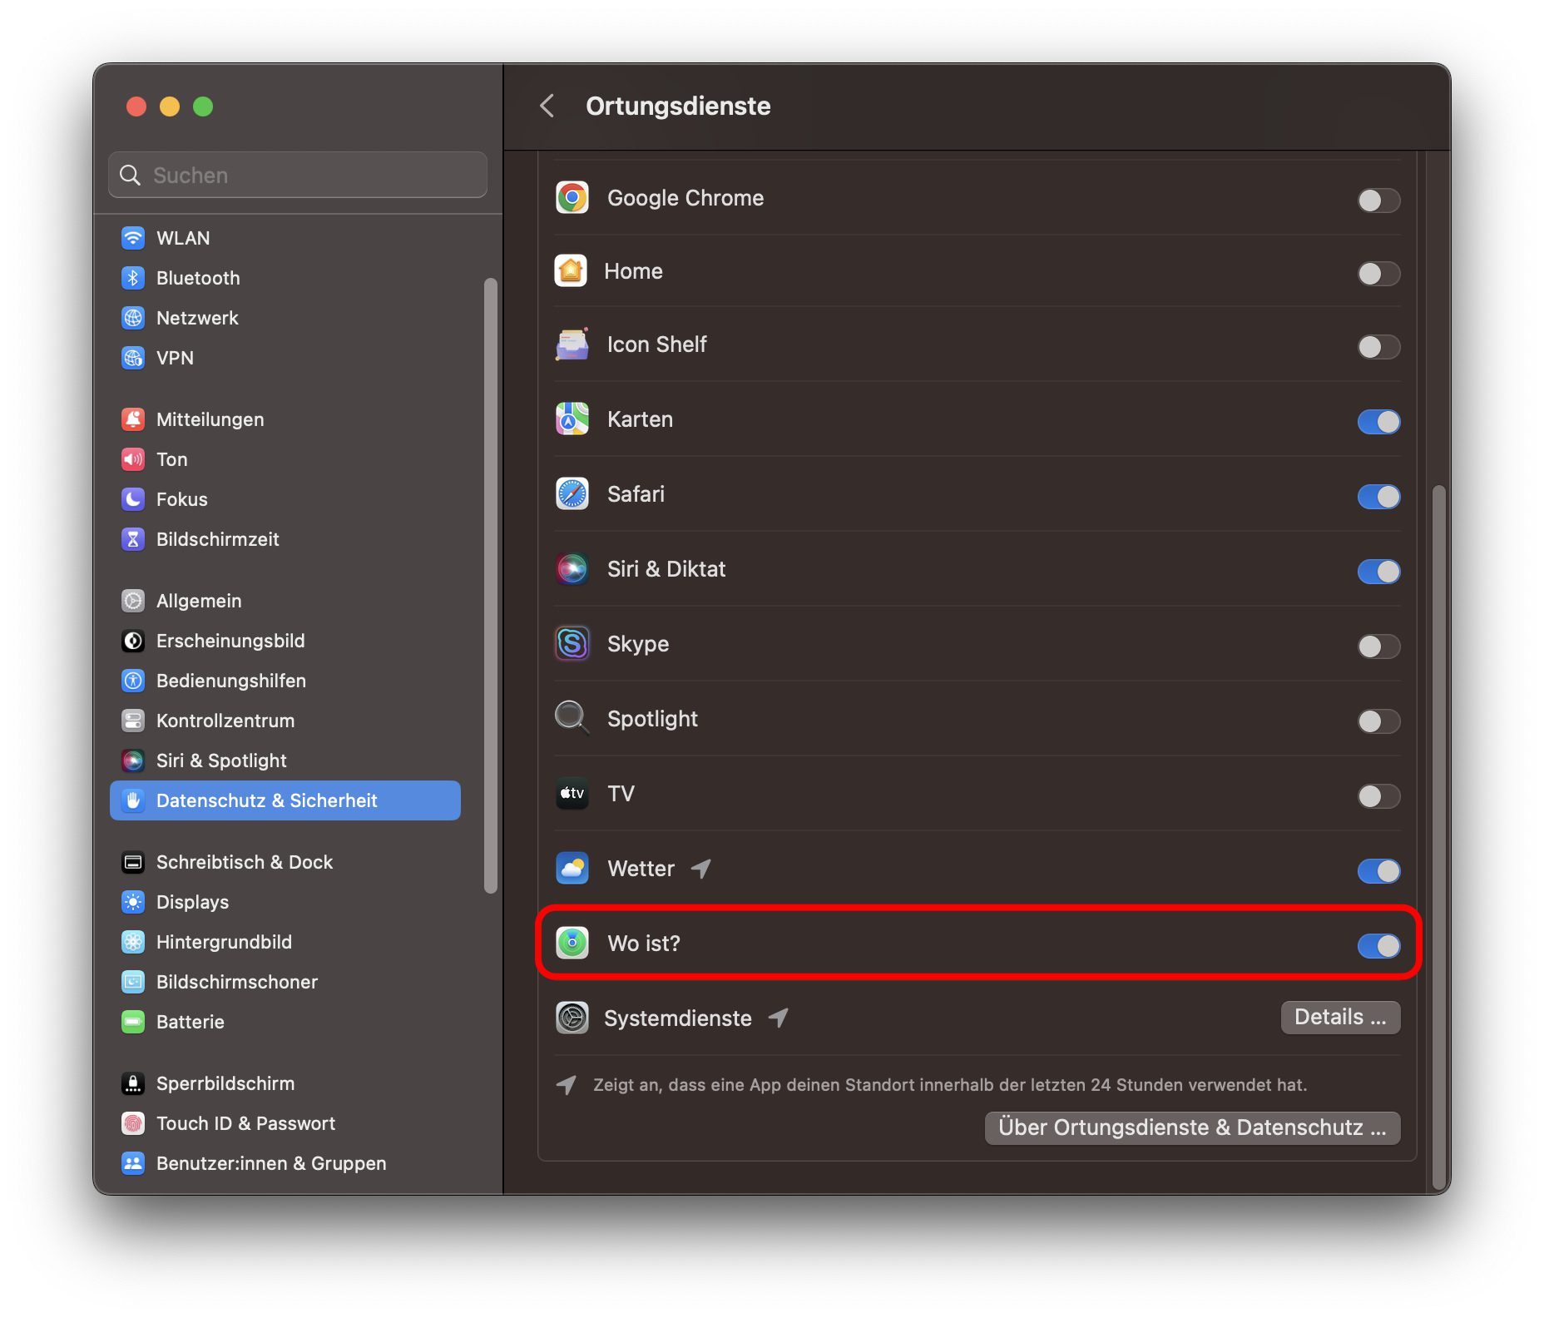Switch off Safari location access
The height and width of the screenshot is (1318, 1544).
click(1378, 496)
